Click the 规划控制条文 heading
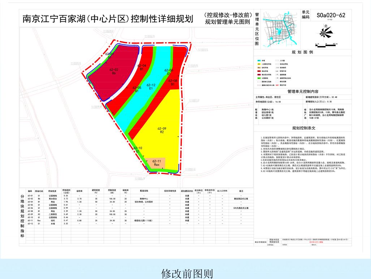The width and height of the screenshot is (371, 279). [x=303, y=128]
